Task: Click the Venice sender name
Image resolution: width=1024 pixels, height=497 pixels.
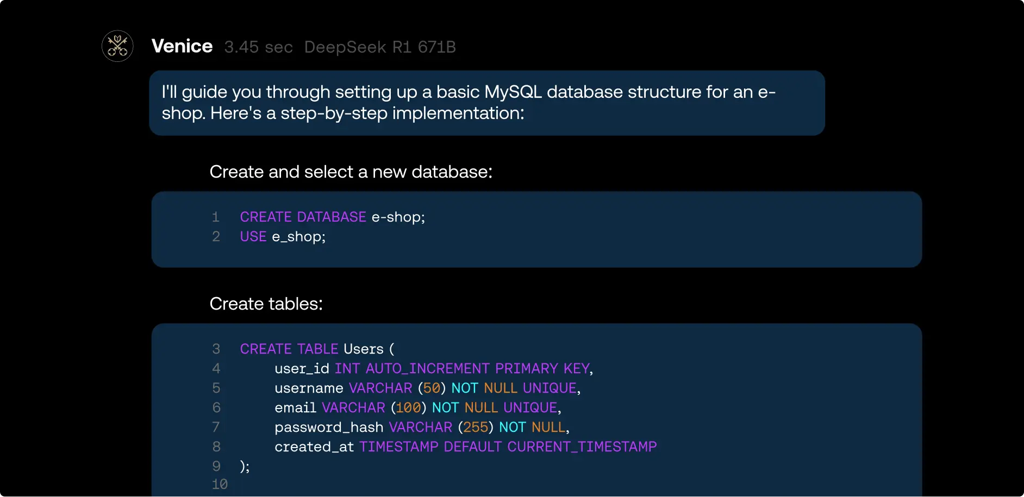Action: (x=182, y=46)
